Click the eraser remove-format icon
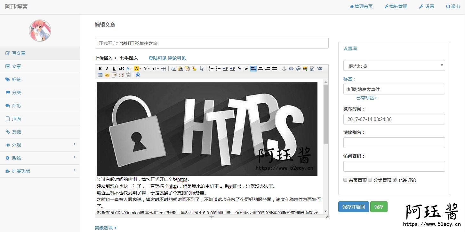The image size is (465, 232). 173,68
